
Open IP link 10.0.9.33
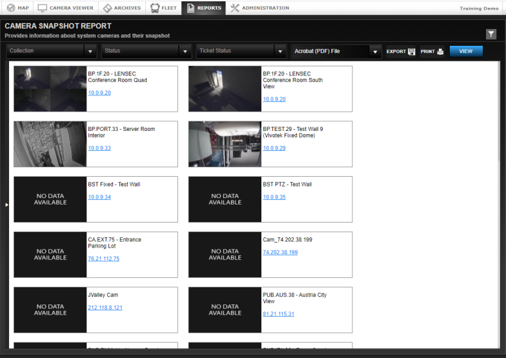tap(99, 148)
